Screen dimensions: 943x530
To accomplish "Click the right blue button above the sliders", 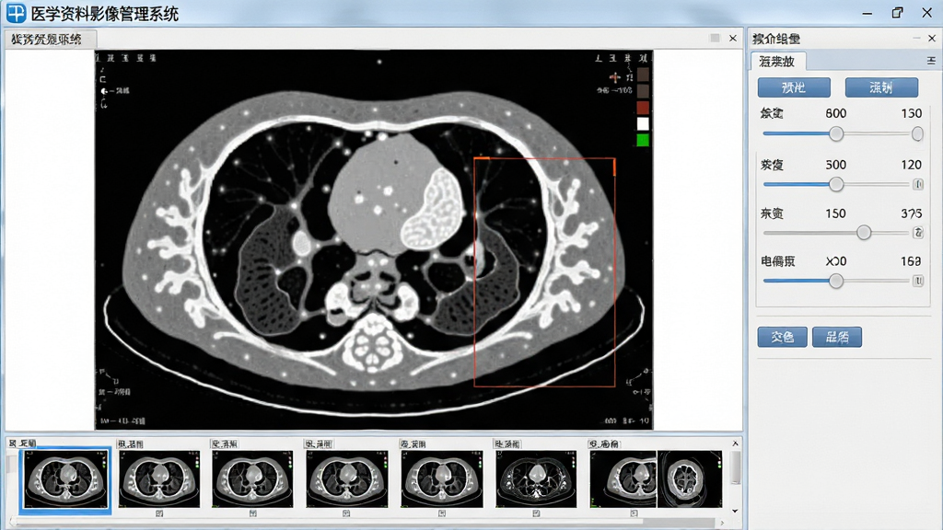I will pyautogui.click(x=881, y=87).
